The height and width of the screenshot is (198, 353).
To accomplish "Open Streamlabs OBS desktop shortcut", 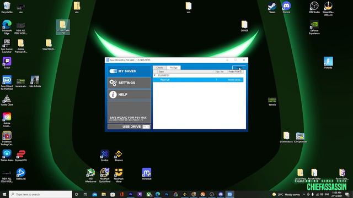I will click(x=328, y=9).
